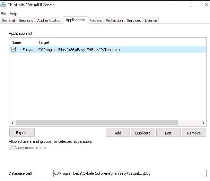Click the Edit button
Viewport: 210px width, 181px height.
pos(168,133)
